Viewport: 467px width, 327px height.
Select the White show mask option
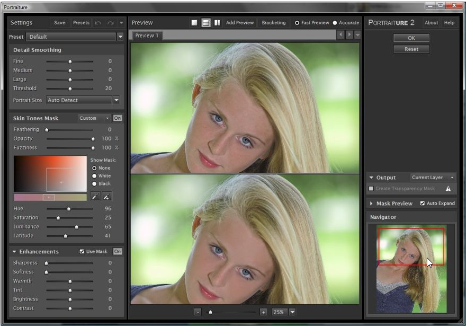(95, 176)
